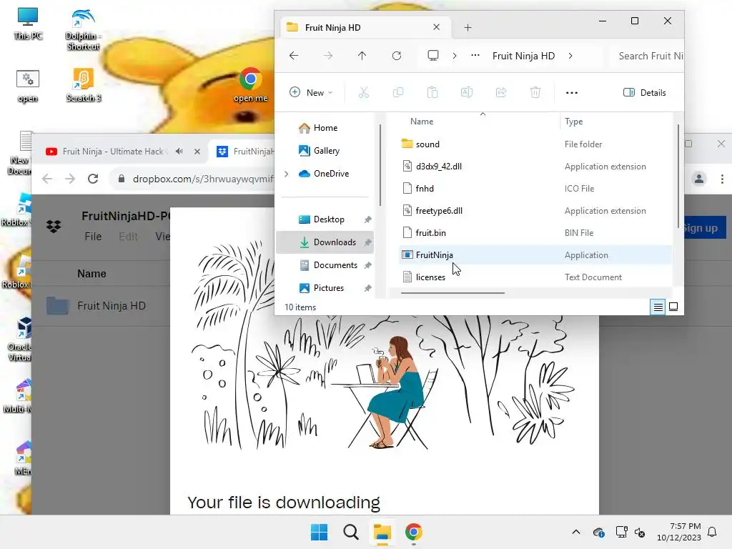The width and height of the screenshot is (732, 549).
Task: Click the PC icon in address bar
Action: [x=433, y=56]
